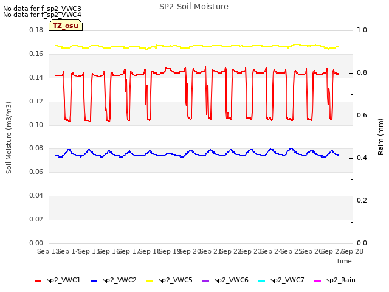
Task: Click the cyan sp2_VWC7 legend swatch
Action: [x=262, y=281]
